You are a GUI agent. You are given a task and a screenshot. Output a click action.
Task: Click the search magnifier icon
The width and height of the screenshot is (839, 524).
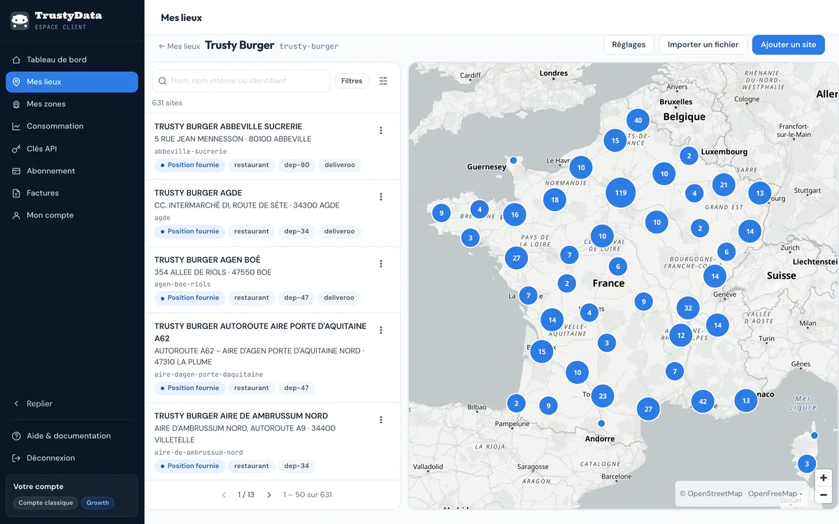[x=162, y=81]
